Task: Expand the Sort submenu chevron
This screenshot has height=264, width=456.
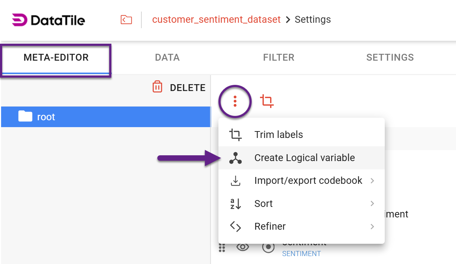Action: (372, 204)
